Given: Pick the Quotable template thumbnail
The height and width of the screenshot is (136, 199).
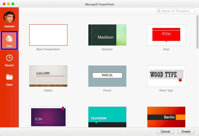Looking at the screenshot, I should coord(107,117).
